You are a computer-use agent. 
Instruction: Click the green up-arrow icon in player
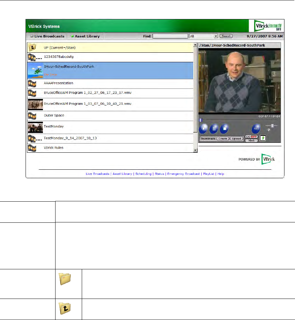click(263, 138)
